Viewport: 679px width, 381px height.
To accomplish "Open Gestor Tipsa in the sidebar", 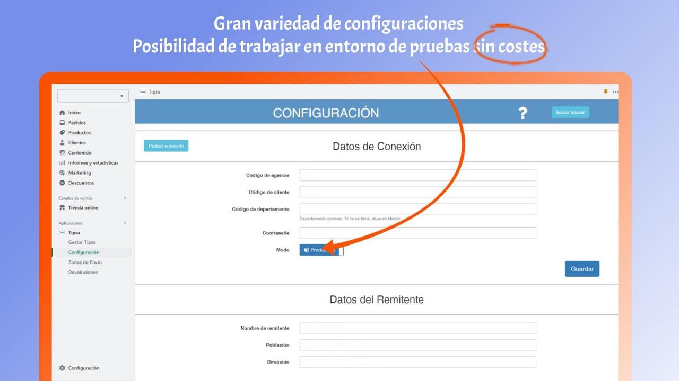I will pos(82,242).
